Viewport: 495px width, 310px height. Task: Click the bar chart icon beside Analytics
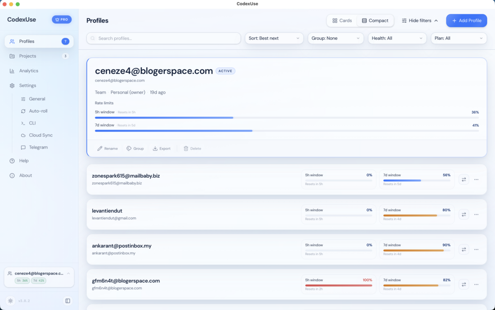pyautogui.click(x=12, y=71)
